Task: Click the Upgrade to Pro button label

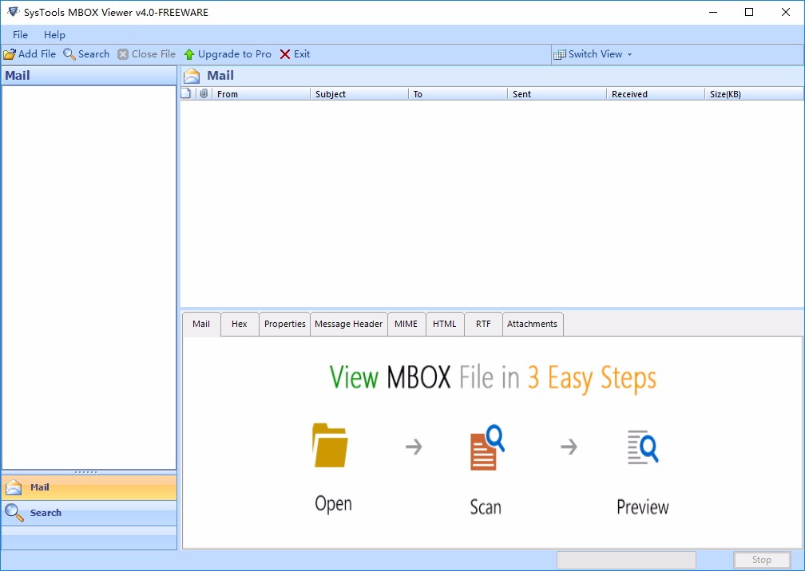Action: pyautogui.click(x=235, y=53)
